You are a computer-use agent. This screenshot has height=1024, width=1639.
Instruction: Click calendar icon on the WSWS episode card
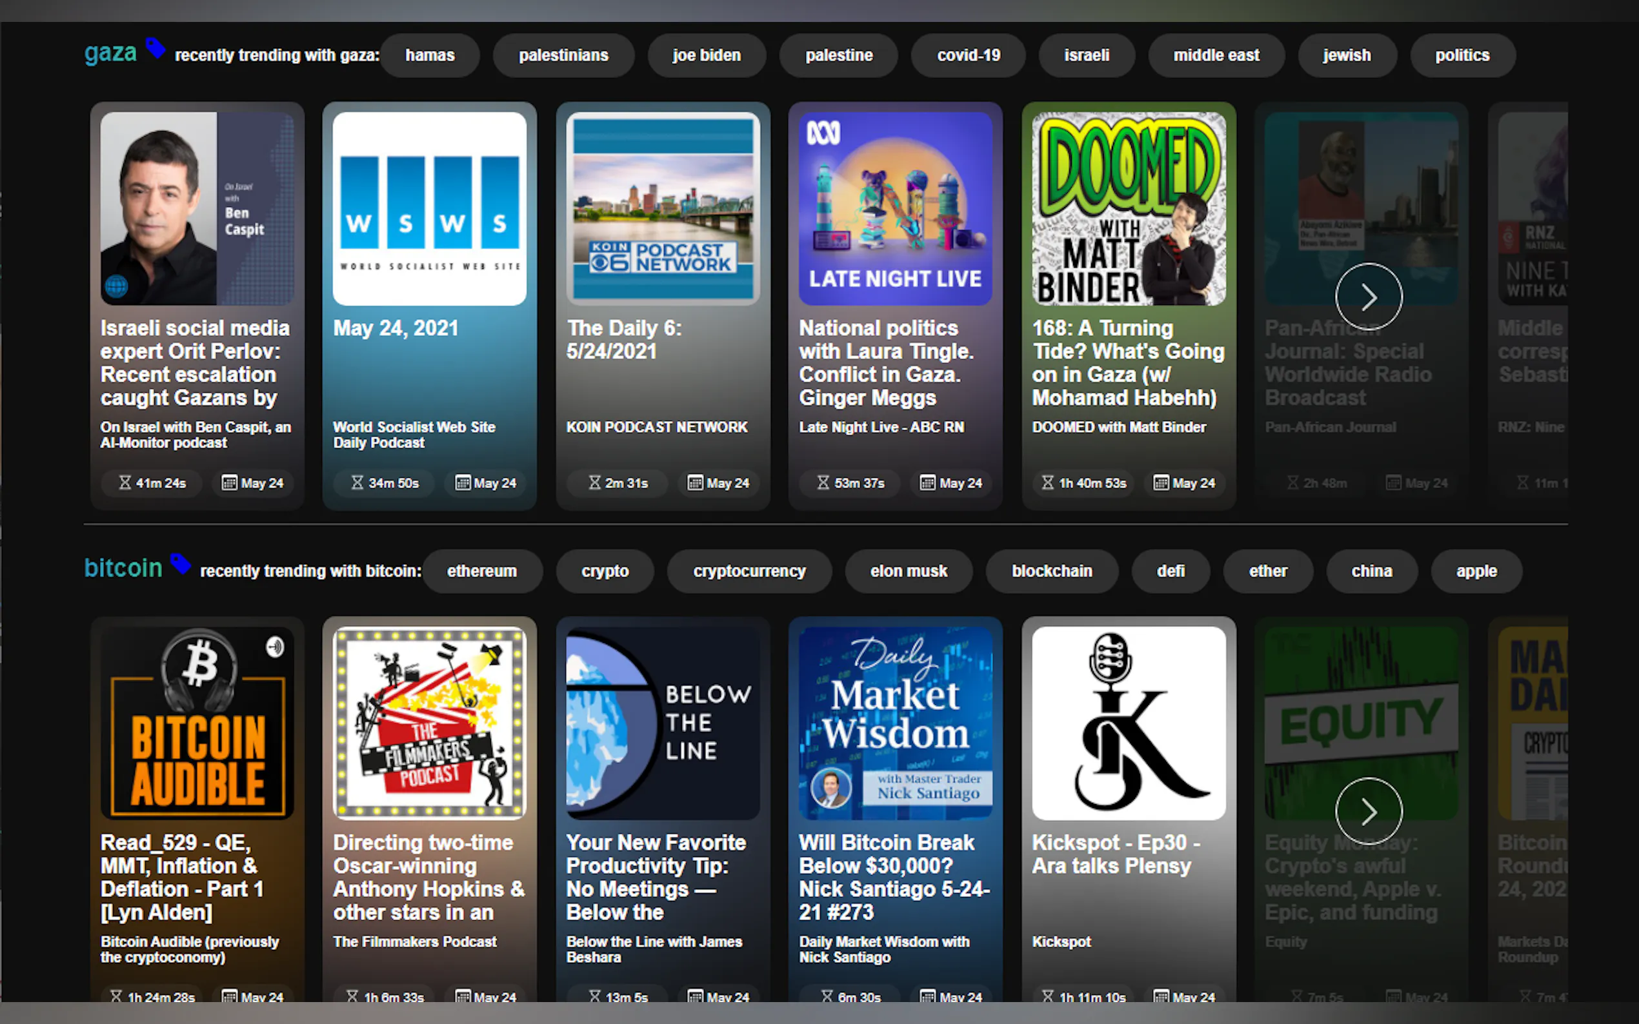463,483
